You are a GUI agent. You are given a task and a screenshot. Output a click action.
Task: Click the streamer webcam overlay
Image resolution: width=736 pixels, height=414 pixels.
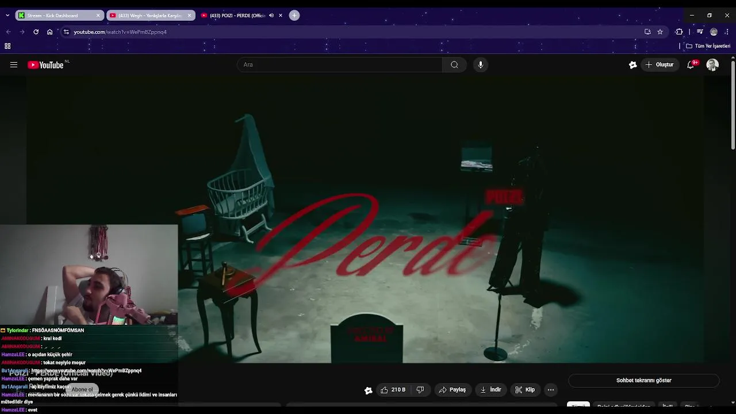pyautogui.click(x=89, y=275)
